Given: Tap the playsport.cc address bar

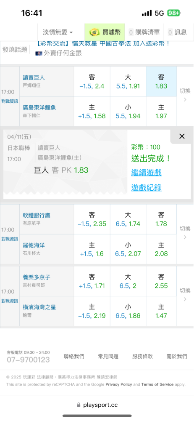Looking at the screenshot, I should point(97,405).
